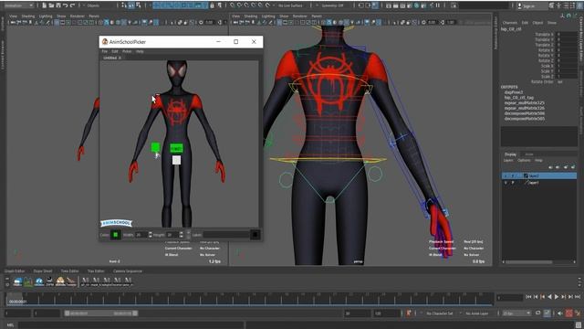Click the green Color swatch in picker toolbar
Viewport: 584px width, 329px height.
116,235
